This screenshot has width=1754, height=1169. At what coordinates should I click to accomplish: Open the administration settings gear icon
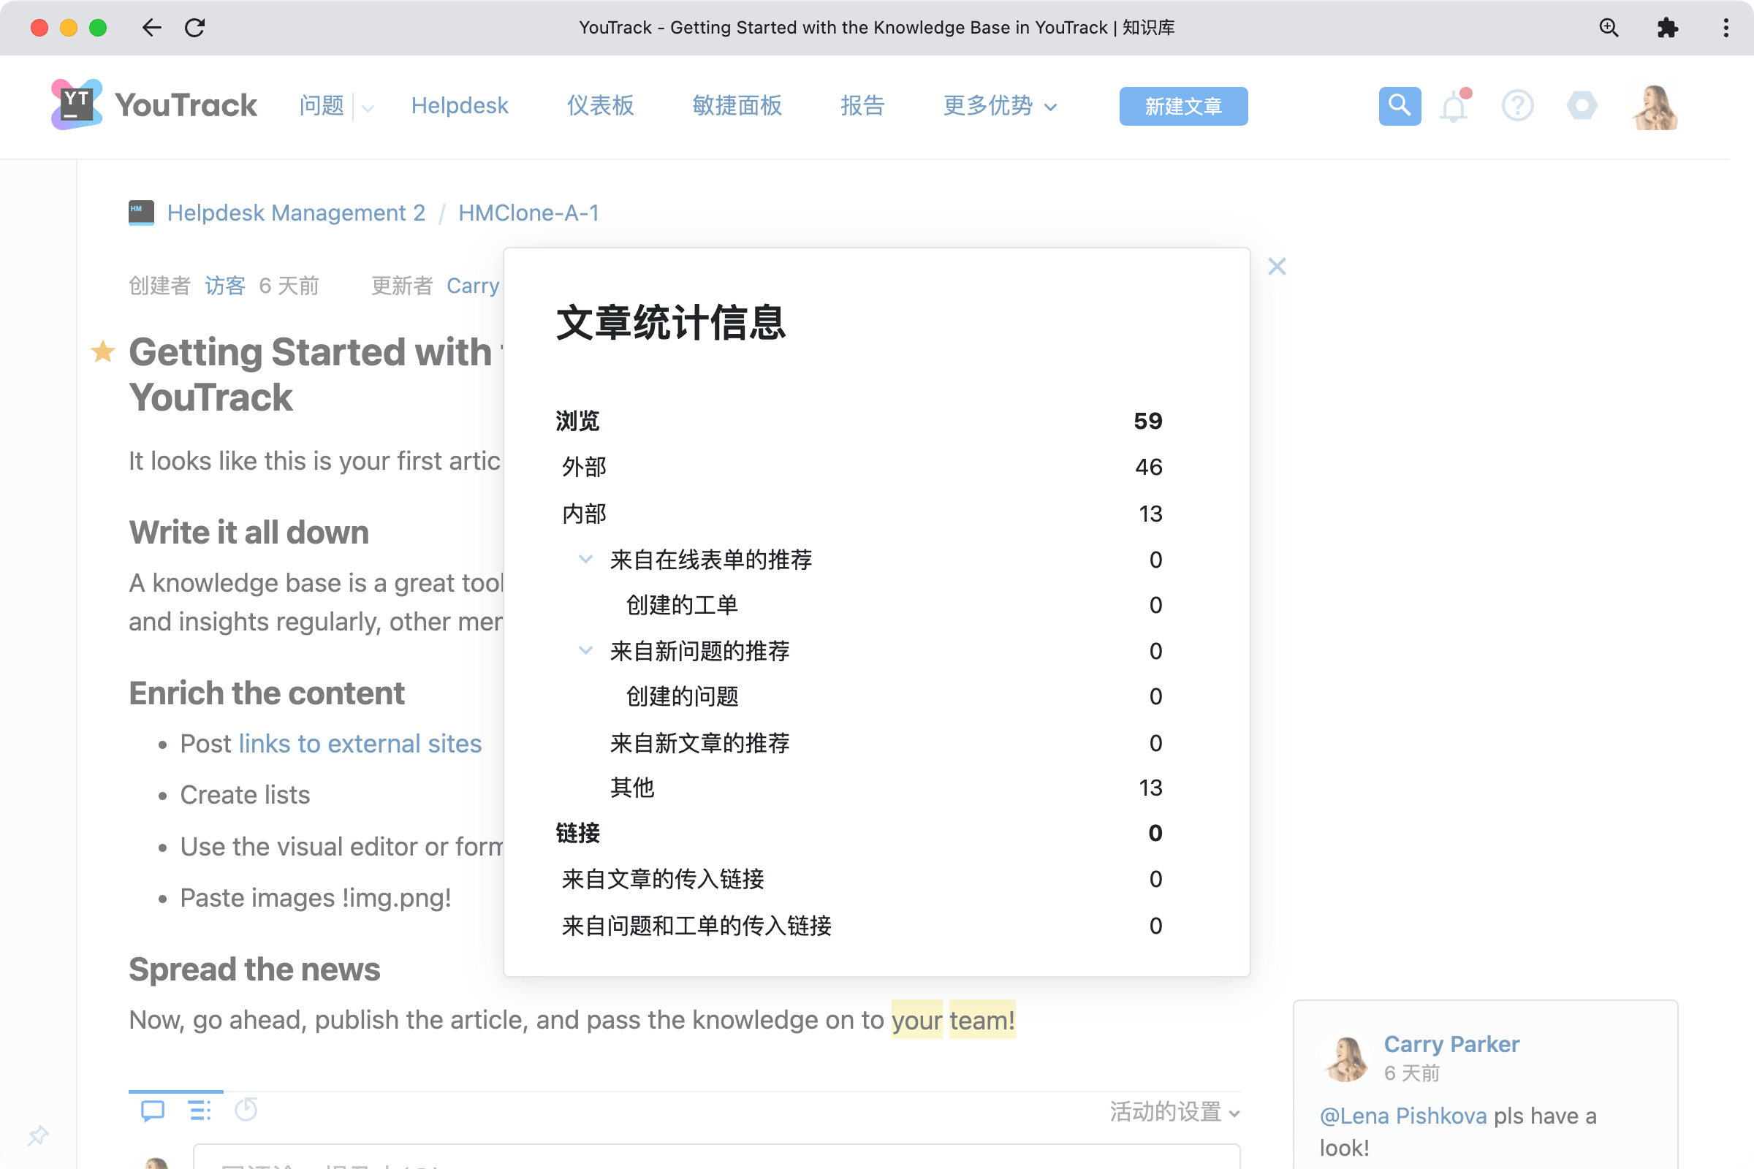click(x=1582, y=106)
